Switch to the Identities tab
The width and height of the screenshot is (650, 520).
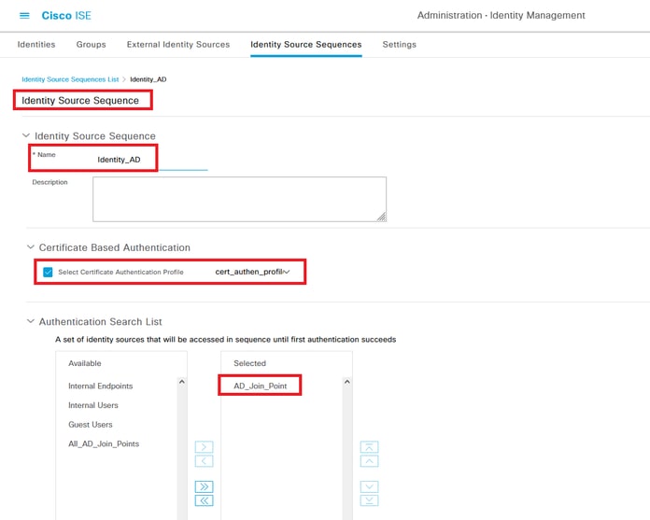tap(36, 44)
